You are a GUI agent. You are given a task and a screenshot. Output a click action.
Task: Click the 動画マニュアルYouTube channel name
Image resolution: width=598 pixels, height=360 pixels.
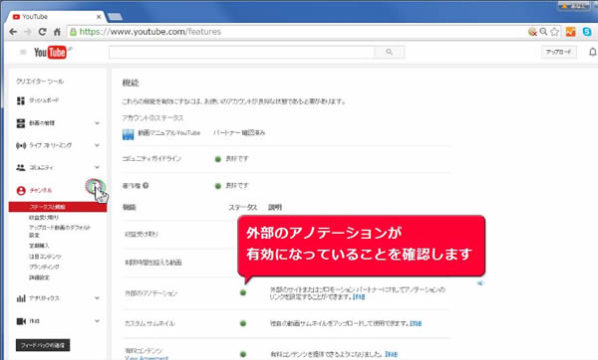(x=169, y=133)
